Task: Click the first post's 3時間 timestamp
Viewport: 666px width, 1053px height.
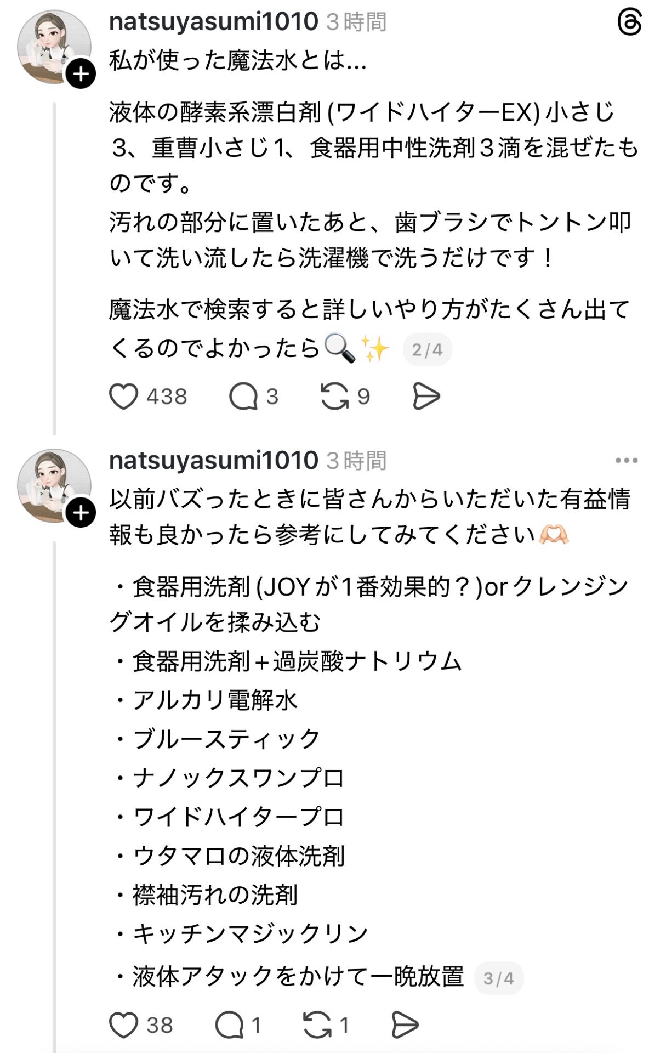Action: [356, 22]
